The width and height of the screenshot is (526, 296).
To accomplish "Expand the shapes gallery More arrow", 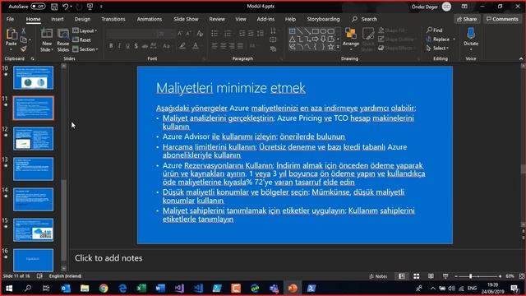I will click(338, 47).
